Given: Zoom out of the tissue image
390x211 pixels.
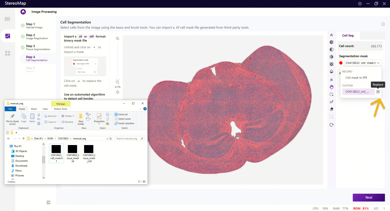Looking at the screenshot, I should click(x=117, y=82).
